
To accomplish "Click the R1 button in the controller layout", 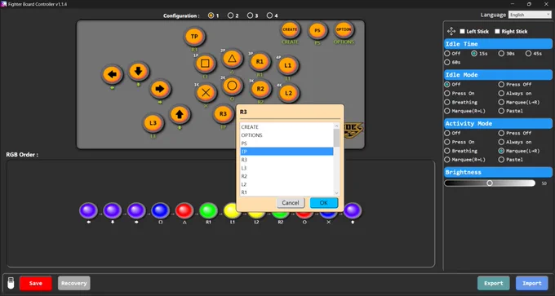I will tap(260, 61).
